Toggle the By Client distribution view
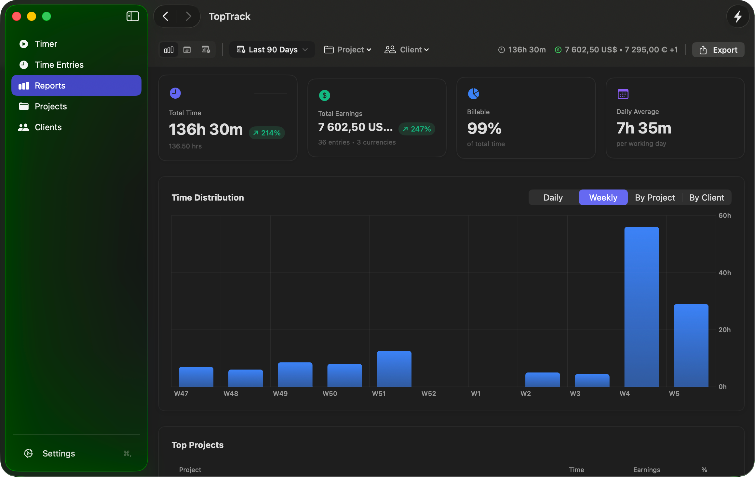 point(707,197)
